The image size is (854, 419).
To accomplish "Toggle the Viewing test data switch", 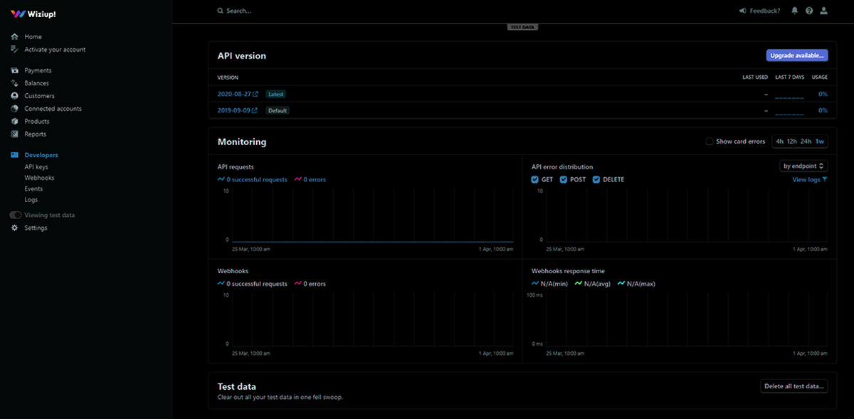I will [15, 215].
